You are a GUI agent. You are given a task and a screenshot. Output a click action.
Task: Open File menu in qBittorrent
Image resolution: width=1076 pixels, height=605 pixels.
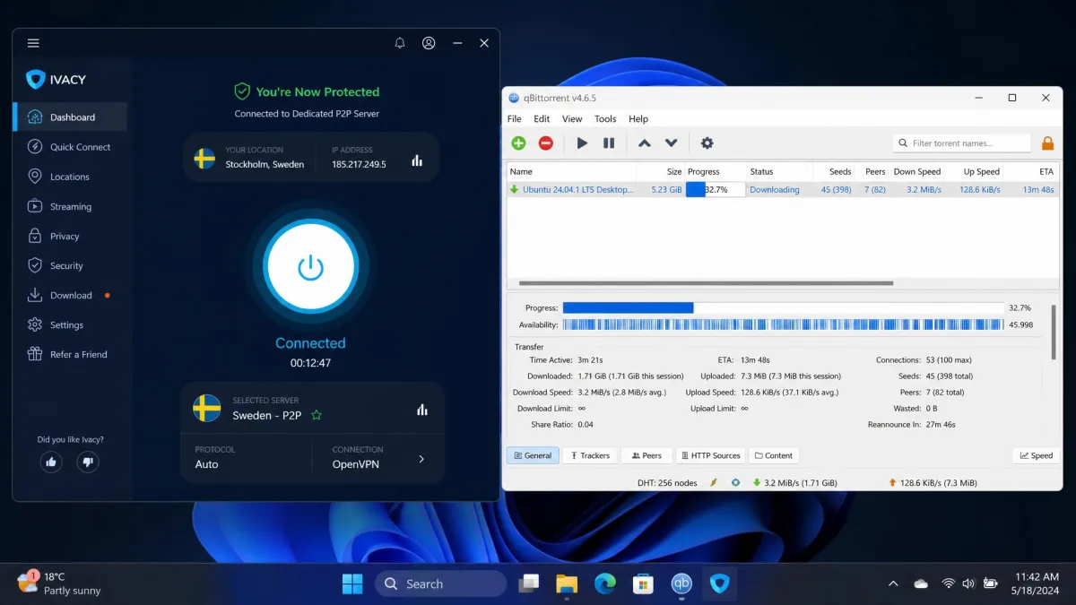[515, 119]
